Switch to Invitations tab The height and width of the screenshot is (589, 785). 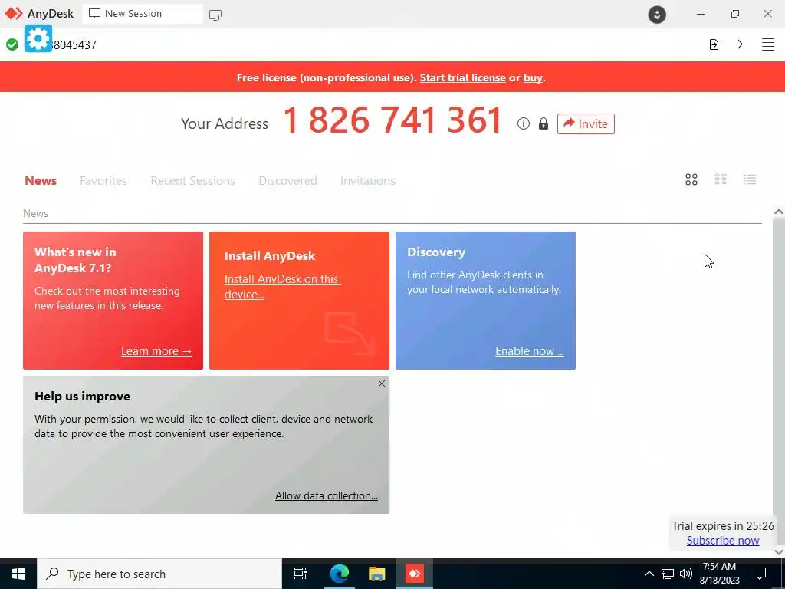pos(367,181)
